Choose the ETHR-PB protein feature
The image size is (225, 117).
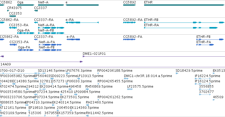tap(210, 39)
